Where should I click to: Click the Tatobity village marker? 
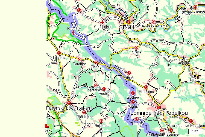click(x=80, y=59)
